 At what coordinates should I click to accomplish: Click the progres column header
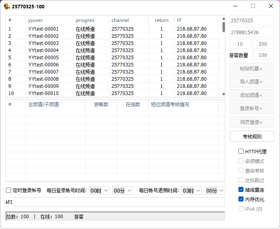click(91, 20)
